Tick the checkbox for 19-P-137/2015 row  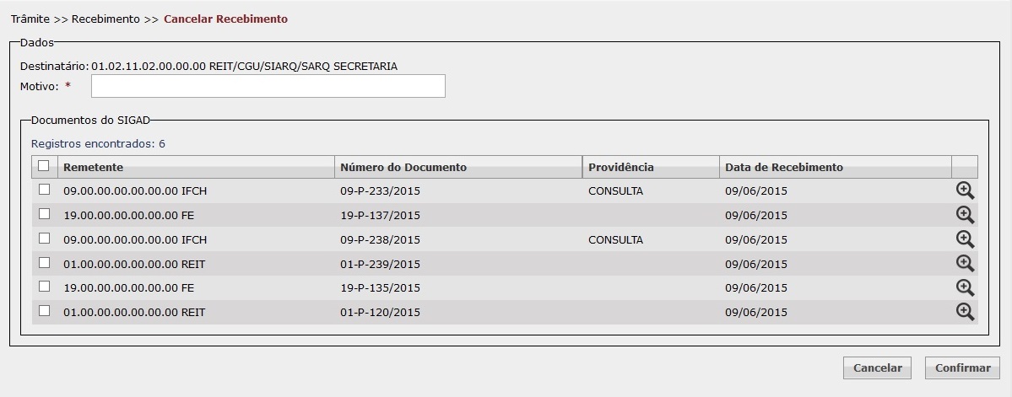pos(44,213)
